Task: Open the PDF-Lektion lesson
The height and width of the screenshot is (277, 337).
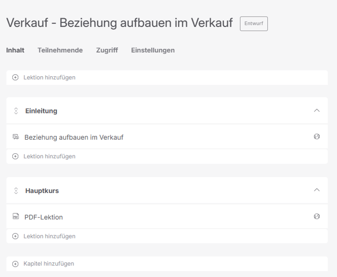Action: click(44, 217)
